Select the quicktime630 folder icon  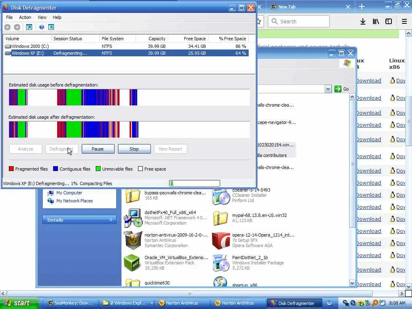click(133, 282)
